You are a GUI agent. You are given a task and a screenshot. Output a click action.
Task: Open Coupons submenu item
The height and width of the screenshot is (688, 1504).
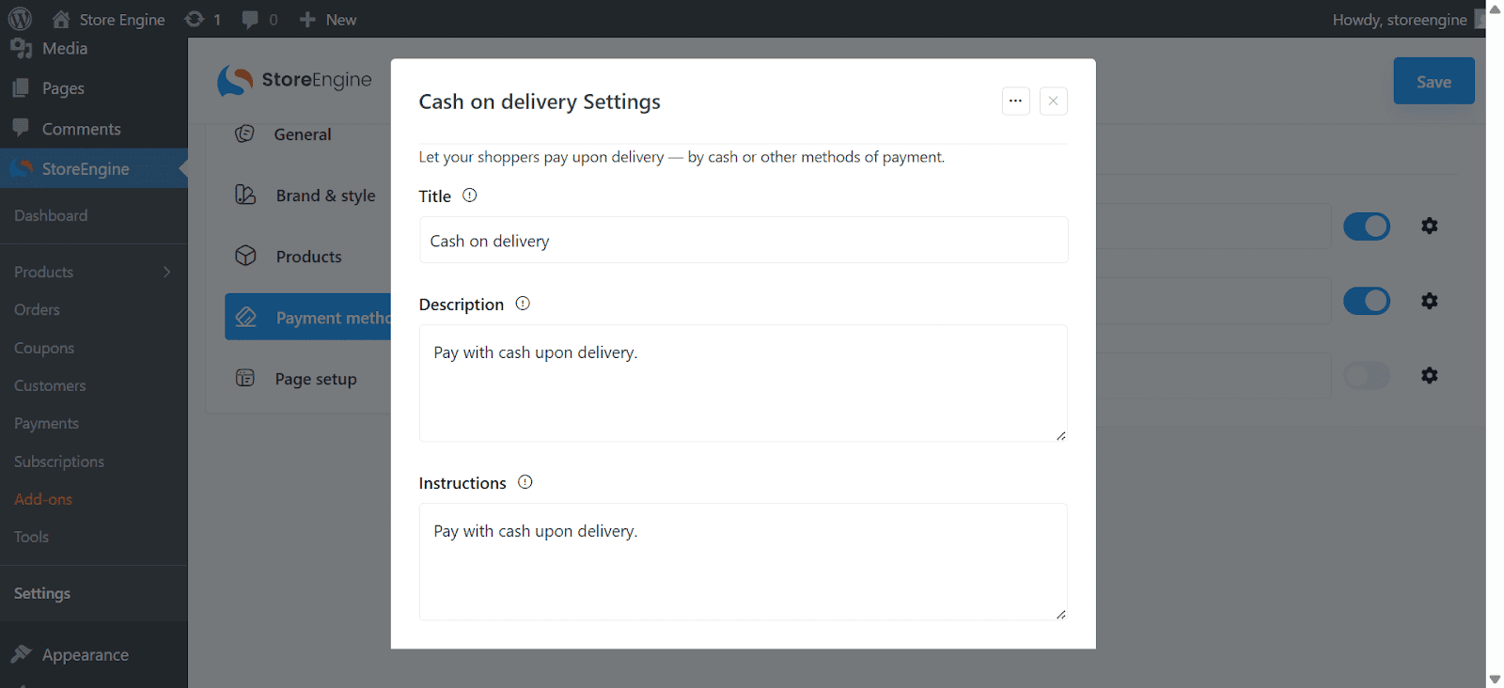(44, 348)
